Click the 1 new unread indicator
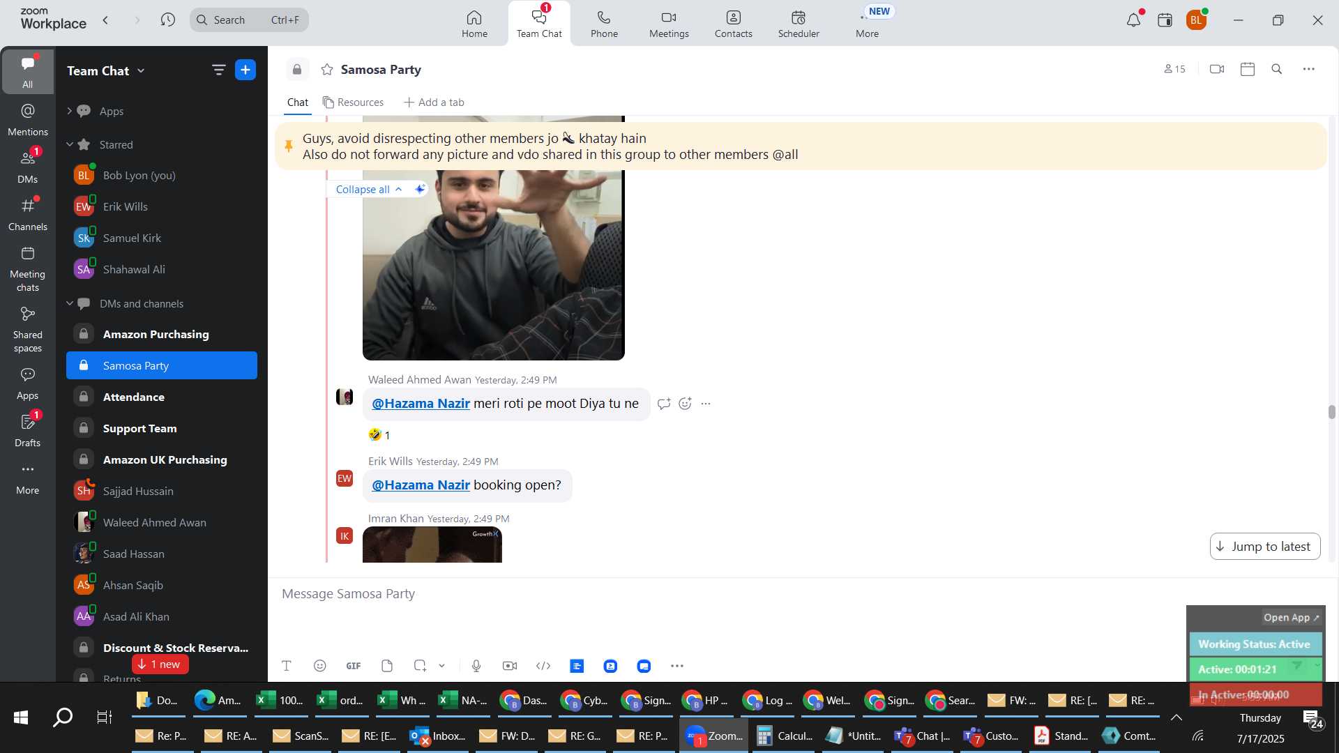Screen dimensions: 1339x753 pos(160,664)
